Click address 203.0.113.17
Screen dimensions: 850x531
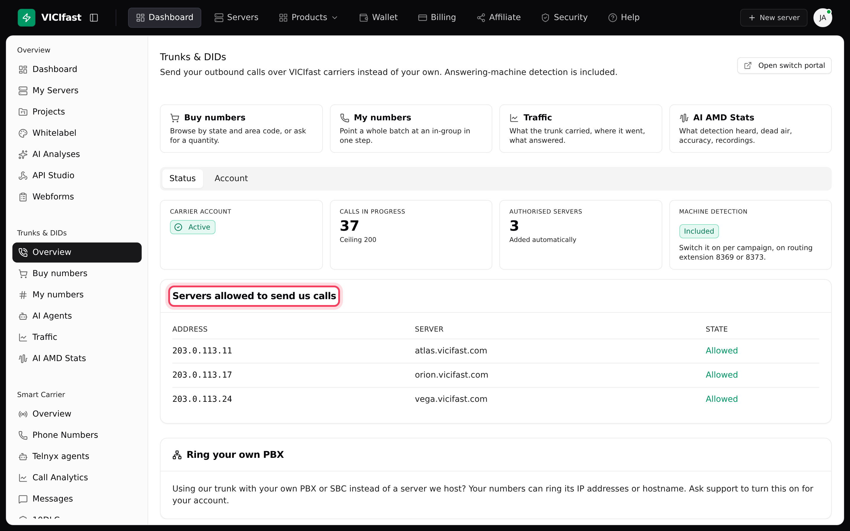tap(202, 375)
